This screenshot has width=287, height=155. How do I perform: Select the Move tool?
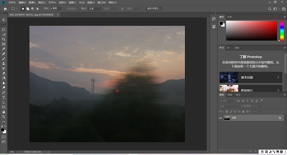coord(3,20)
